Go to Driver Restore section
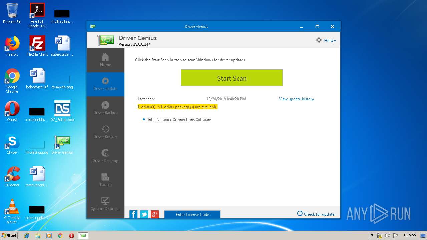The height and width of the screenshot is (240, 427). pos(105,132)
